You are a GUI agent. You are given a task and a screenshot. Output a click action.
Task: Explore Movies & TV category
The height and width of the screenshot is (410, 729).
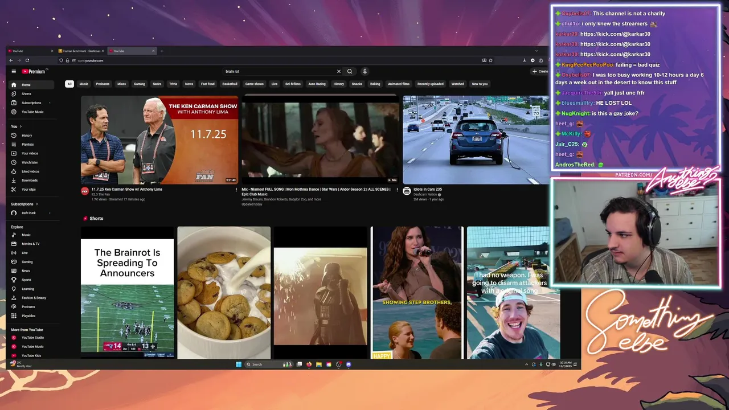[x=31, y=244]
